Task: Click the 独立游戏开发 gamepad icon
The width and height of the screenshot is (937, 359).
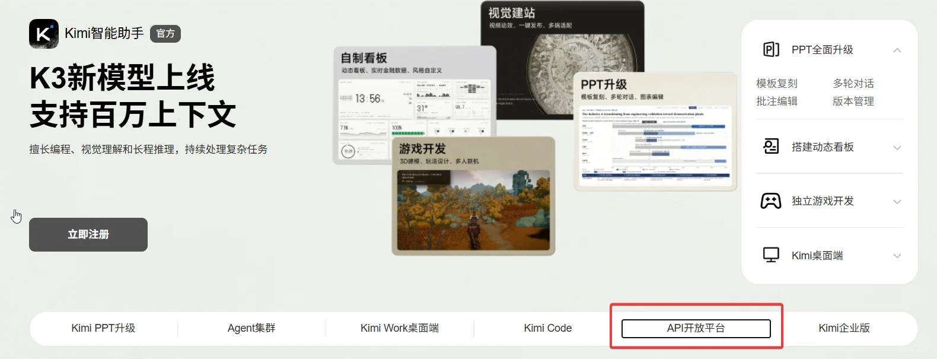Action: pyautogui.click(x=771, y=201)
